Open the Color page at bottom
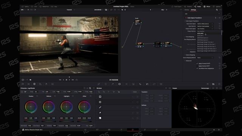 [133, 130]
